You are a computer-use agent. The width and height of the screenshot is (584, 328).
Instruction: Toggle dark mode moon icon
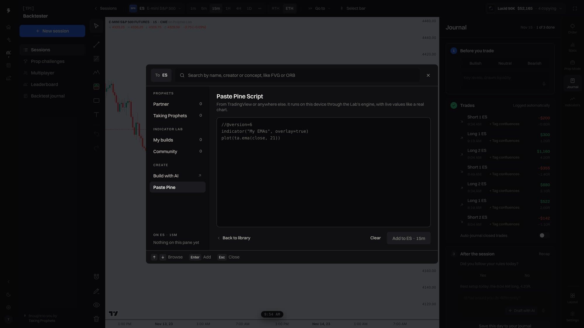(8, 294)
